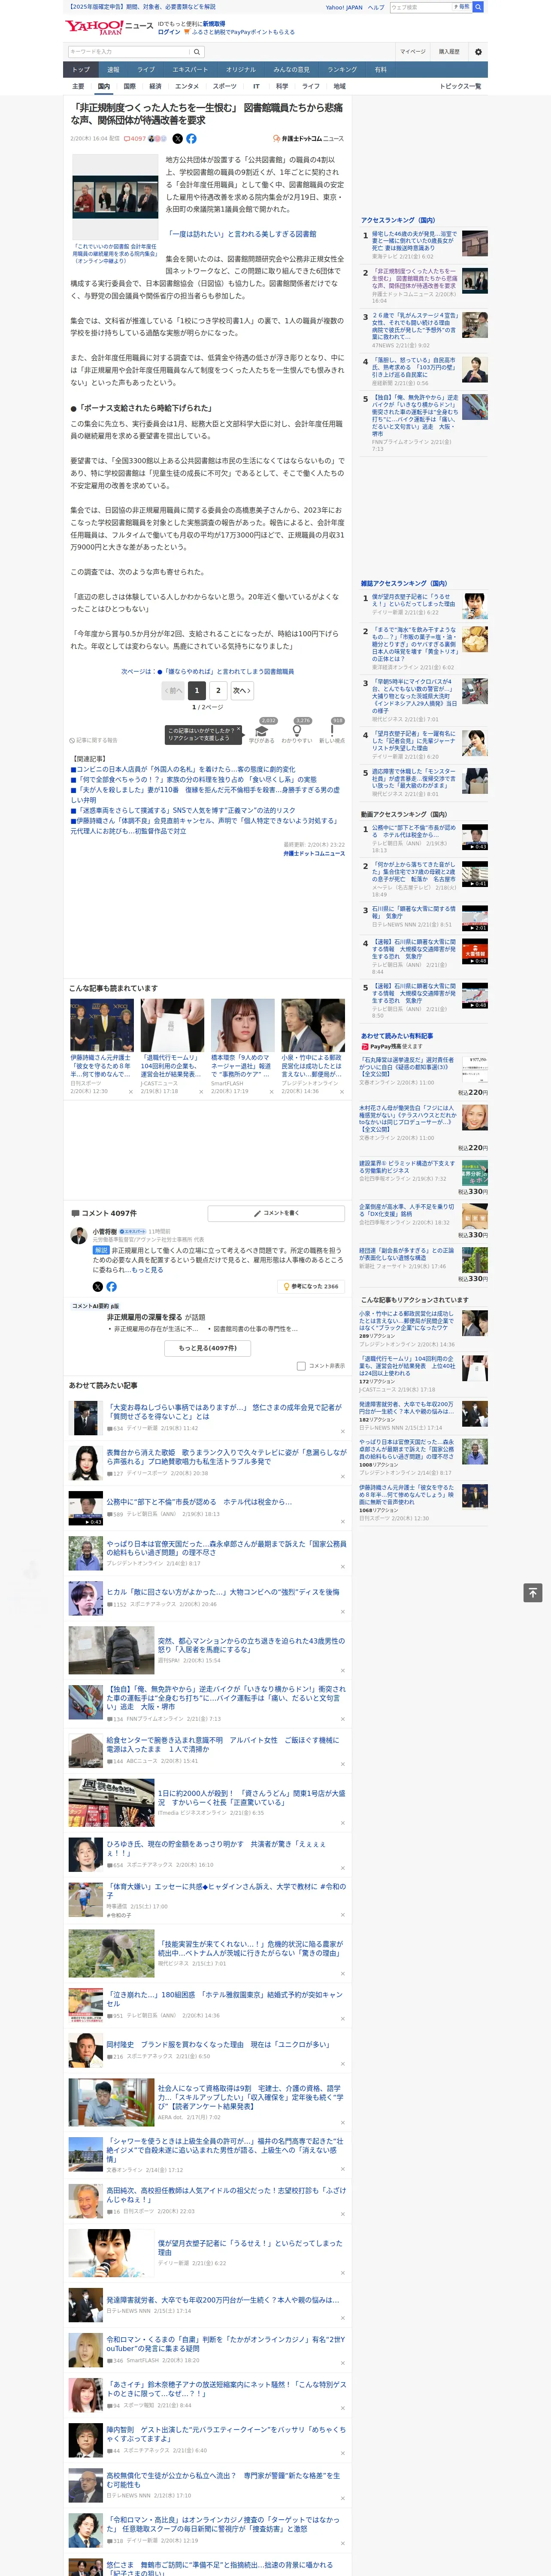This screenshot has width=551, height=2576.
Task: Click the web search magnifier button in the header
Action: coord(479,7)
